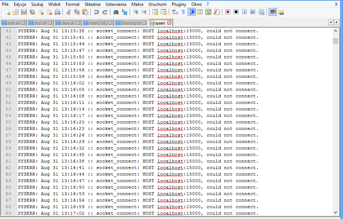Viewport: 343px width, 219px height.
Task: Copy selection using toolbar icon
Action: (x=77, y=12)
